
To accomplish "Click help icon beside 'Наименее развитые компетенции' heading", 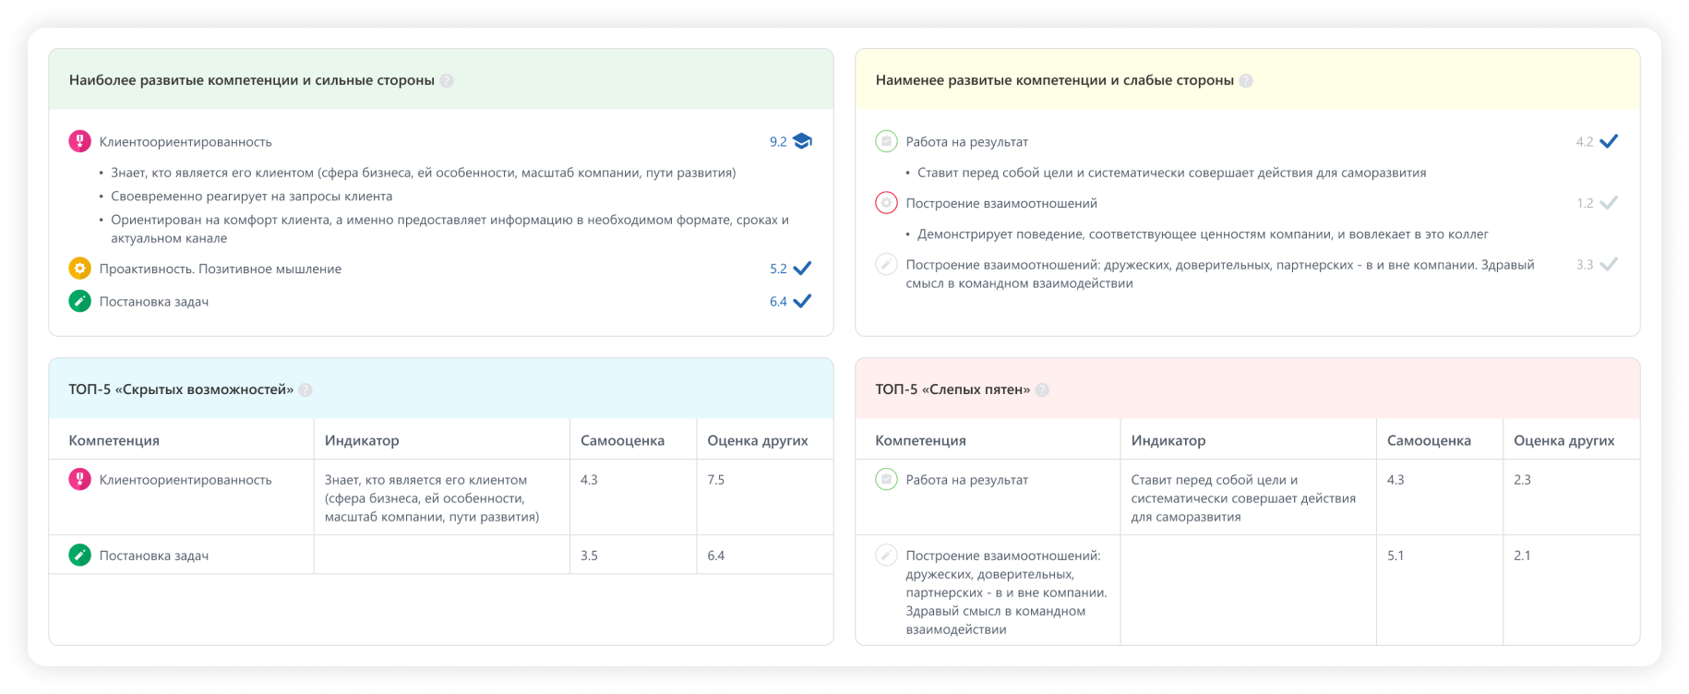I will coord(1246,81).
